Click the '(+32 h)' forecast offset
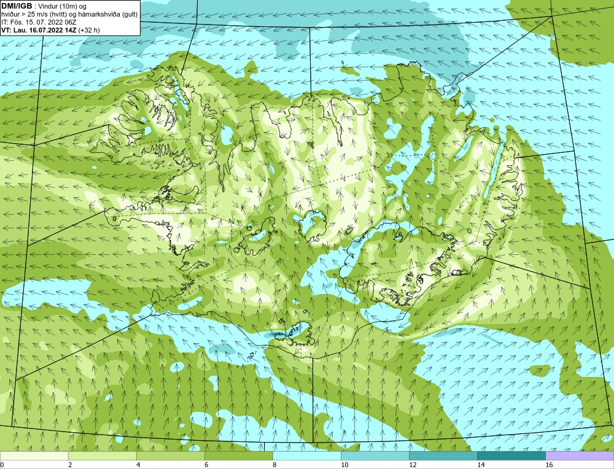Image resolution: width=614 pixels, height=469 pixels. (x=89, y=30)
